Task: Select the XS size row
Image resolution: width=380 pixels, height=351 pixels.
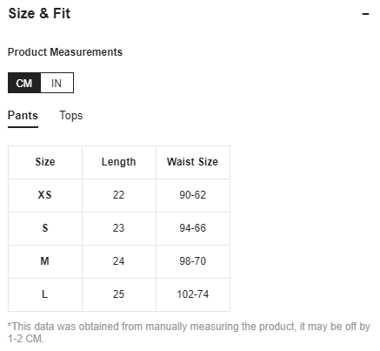Action: click(119, 195)
